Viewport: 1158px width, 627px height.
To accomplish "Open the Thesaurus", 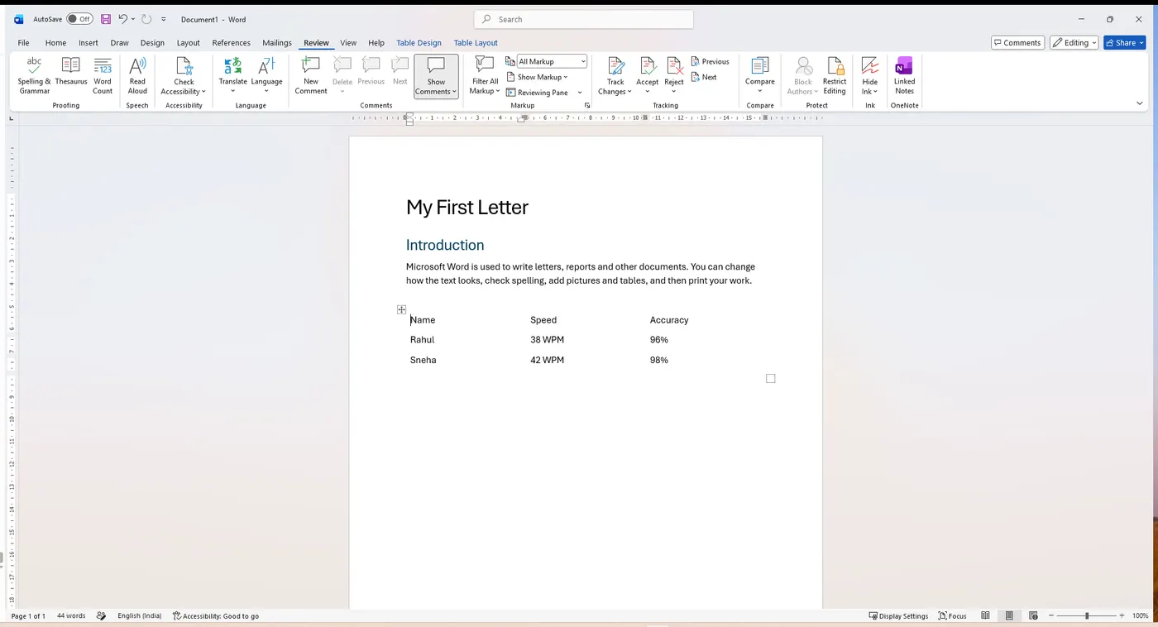I will pyautogui.click(x=71, y=71).
